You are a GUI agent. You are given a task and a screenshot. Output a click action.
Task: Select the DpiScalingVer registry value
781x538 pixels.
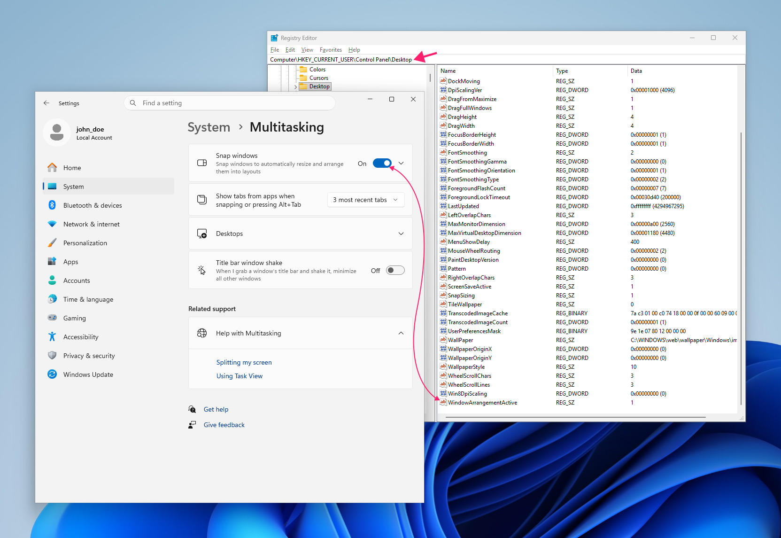pos(464,90)
